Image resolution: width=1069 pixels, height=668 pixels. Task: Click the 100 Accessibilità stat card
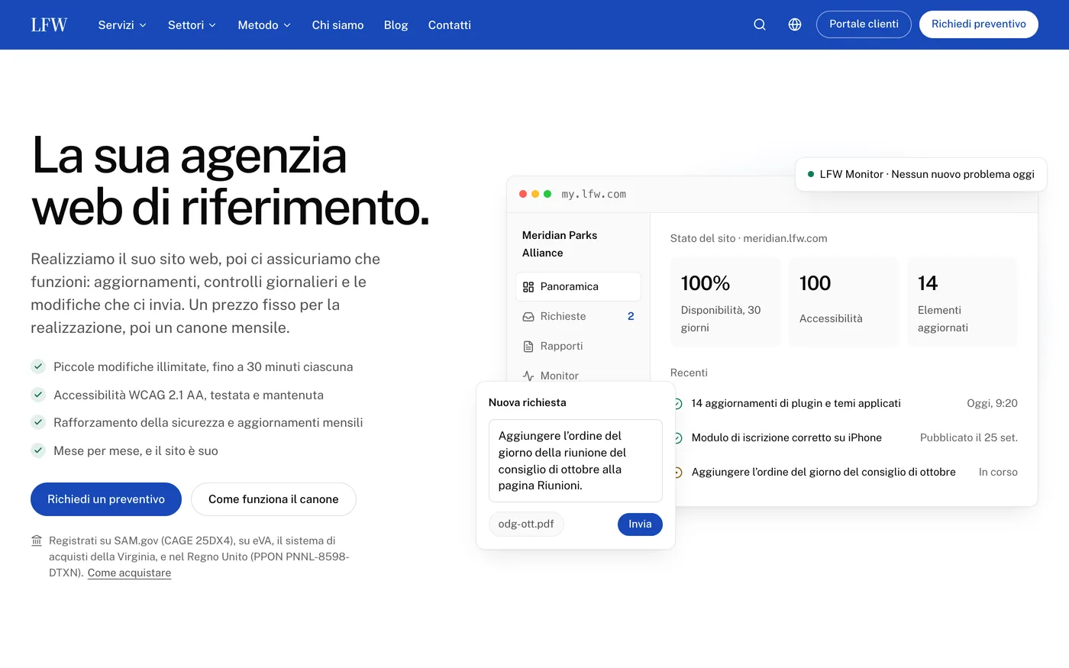click(x=844, y=302)
